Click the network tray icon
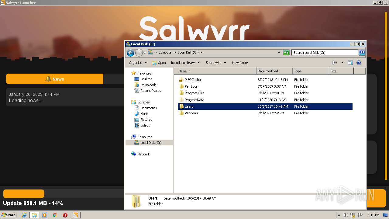Image resolution: width=389 pixels, height=219 pixels. [353, 215]
